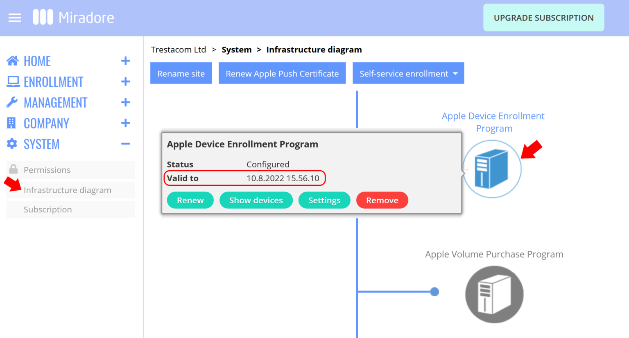This screenshot has height=338, width=629.
Task: Expand the Enrollment section
Action: (x=125, y=81)
